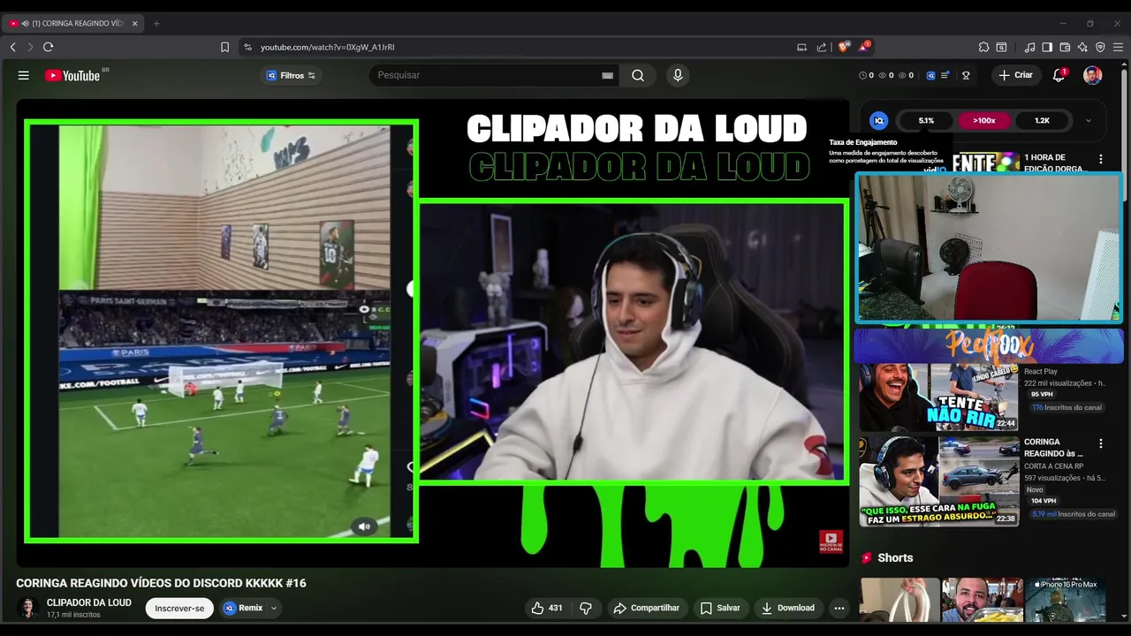Save the video with Salvar
This screenshot has height=636, width=1131.
[720, 608]
